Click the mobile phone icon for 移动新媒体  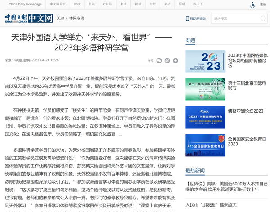point(188,19)
